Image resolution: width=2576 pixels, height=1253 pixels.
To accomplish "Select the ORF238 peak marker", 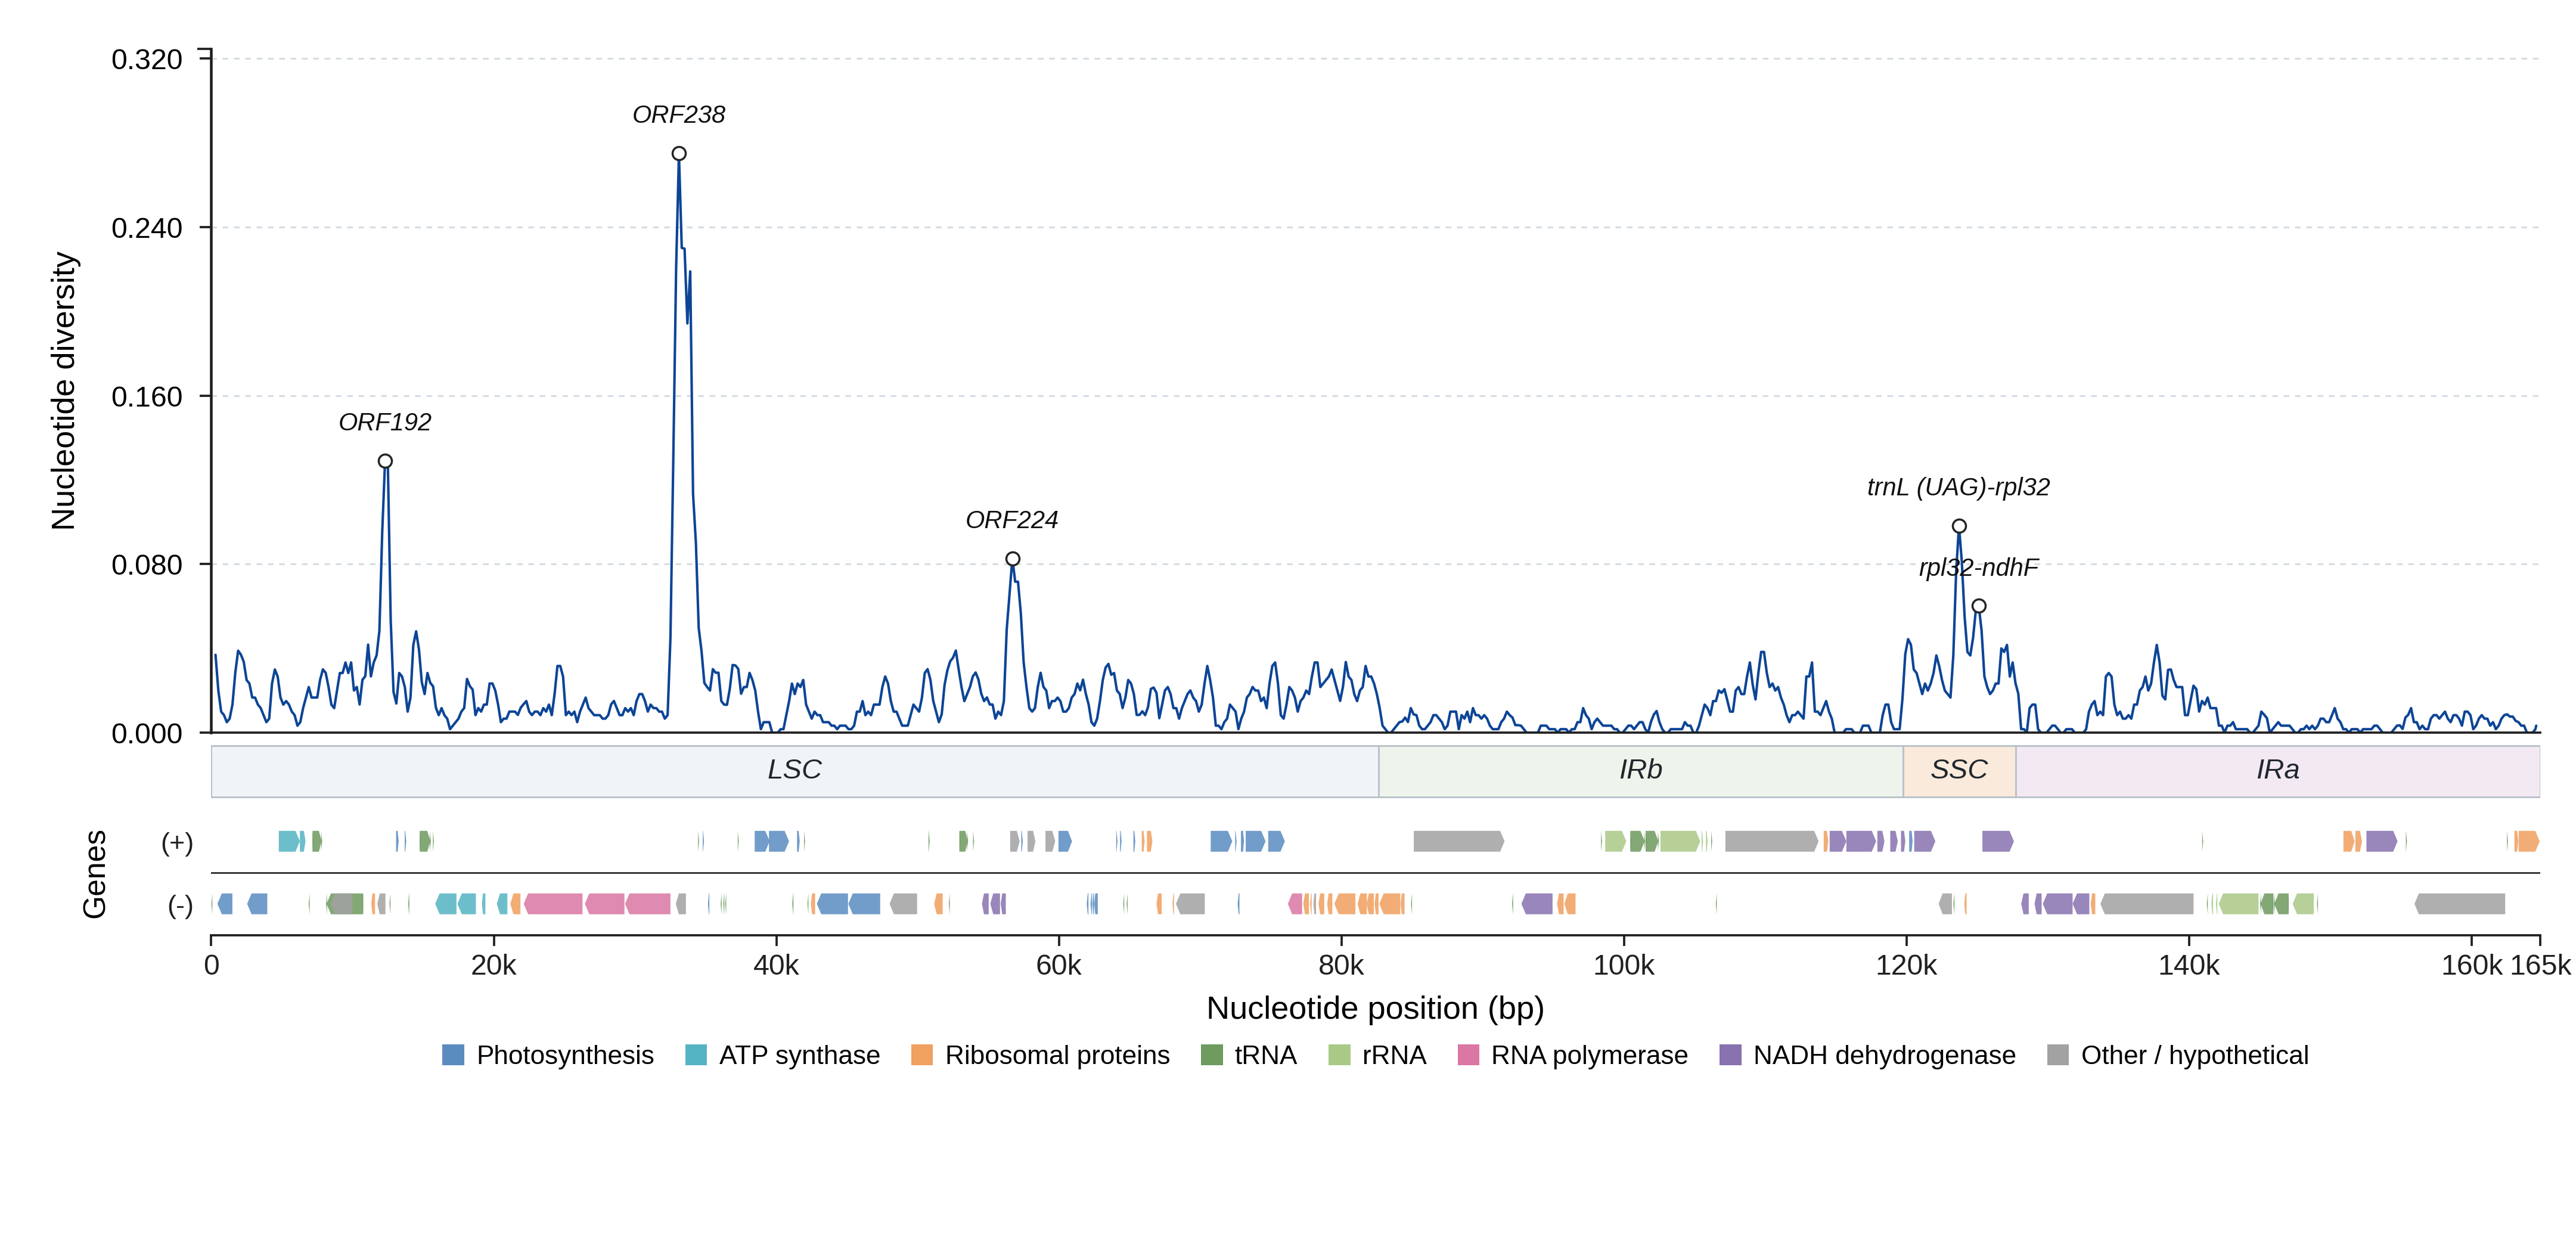I will [679, 154].
